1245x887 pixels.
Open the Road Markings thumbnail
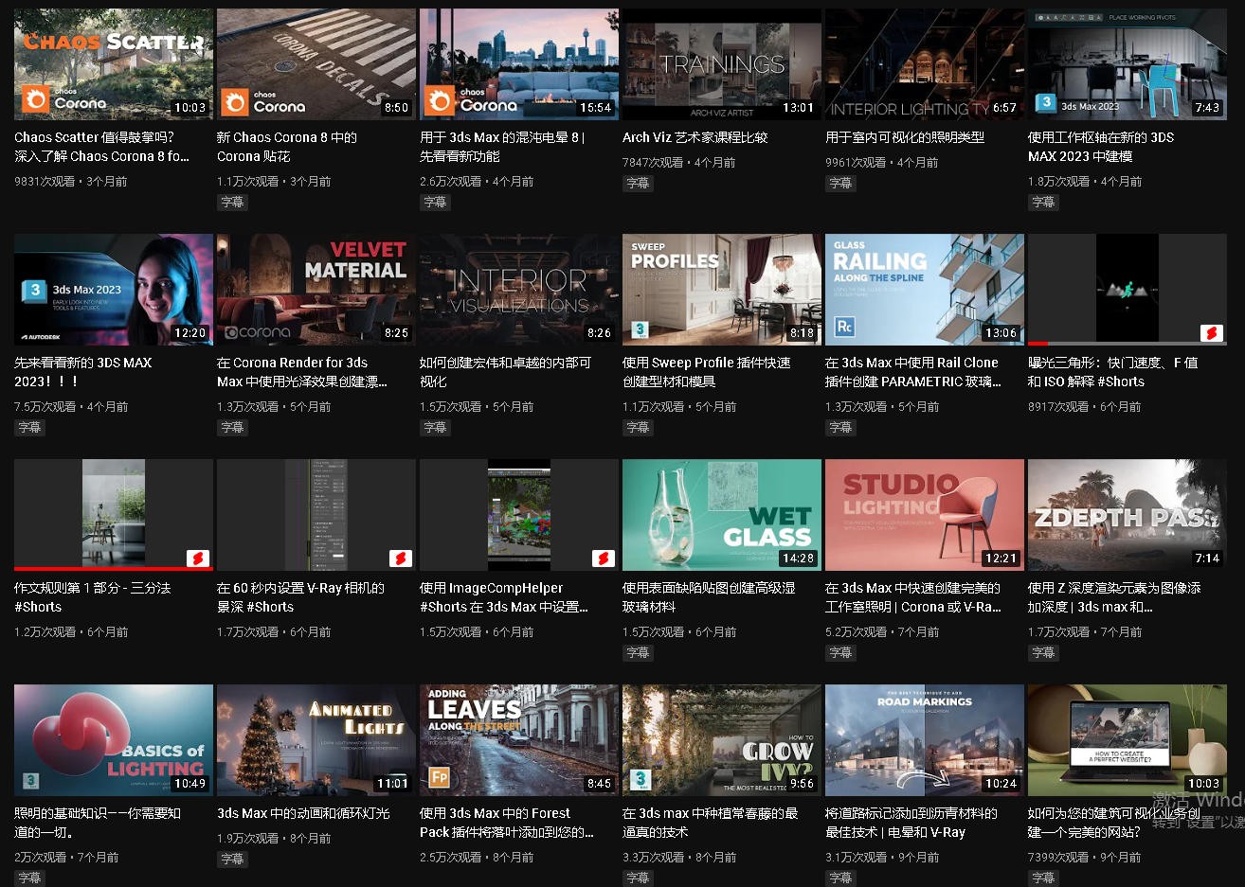coord(925,740)
